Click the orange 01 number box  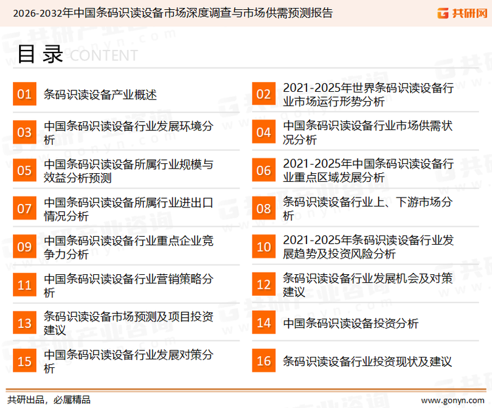(x=24, y=94)
